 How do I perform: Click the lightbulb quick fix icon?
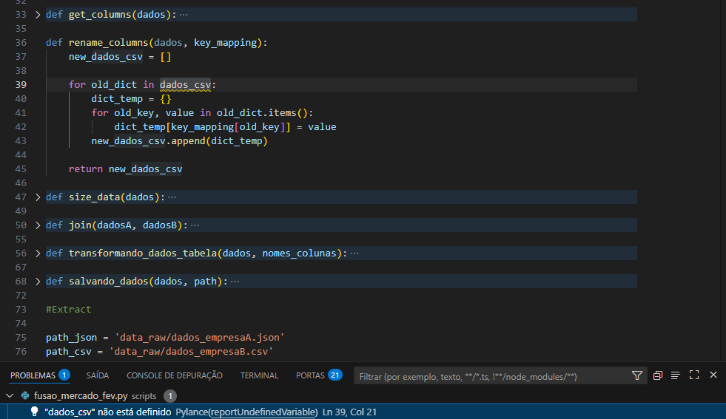(34, 412)
